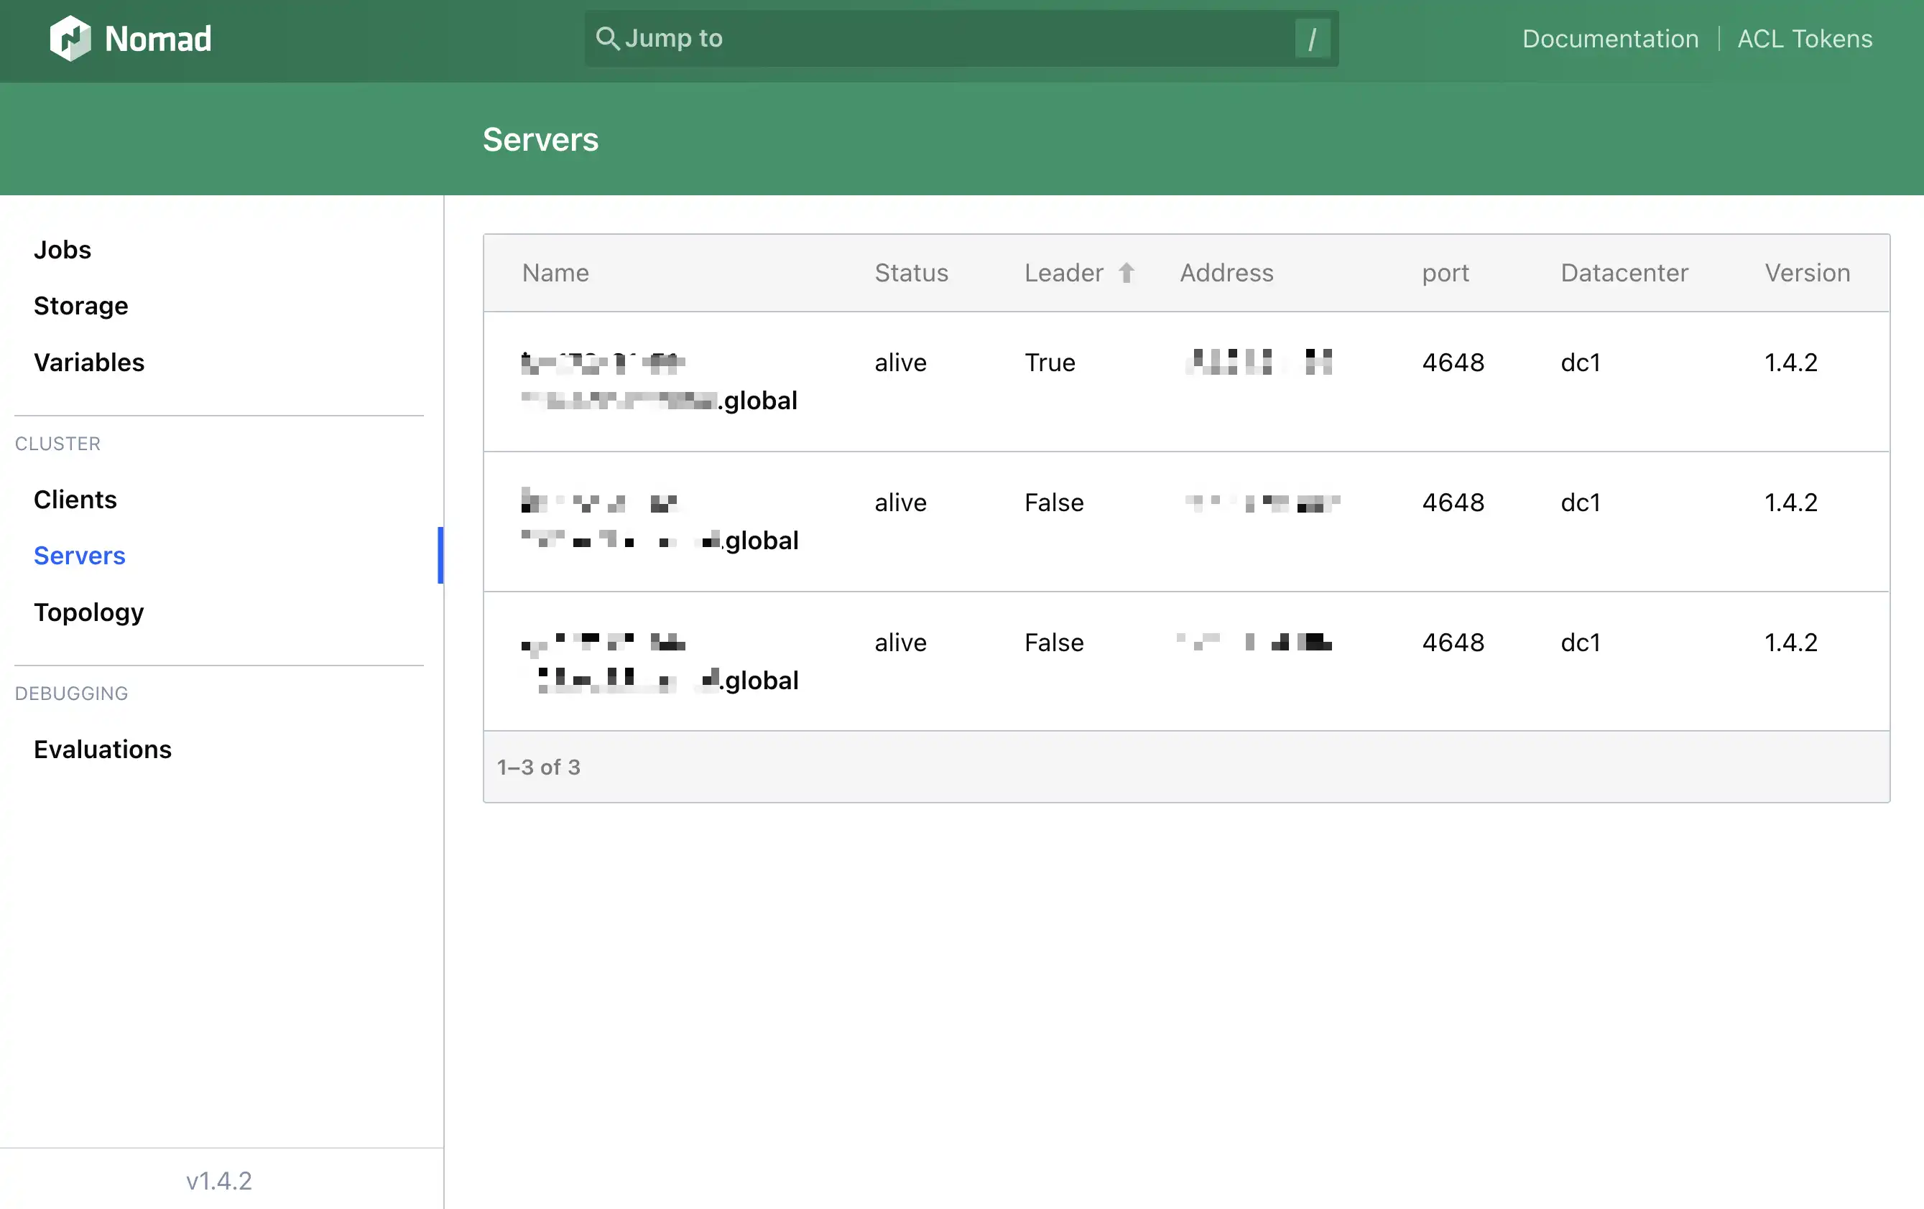
Task: Sort servers by the Status column
Action: click(x=911, y=272)
